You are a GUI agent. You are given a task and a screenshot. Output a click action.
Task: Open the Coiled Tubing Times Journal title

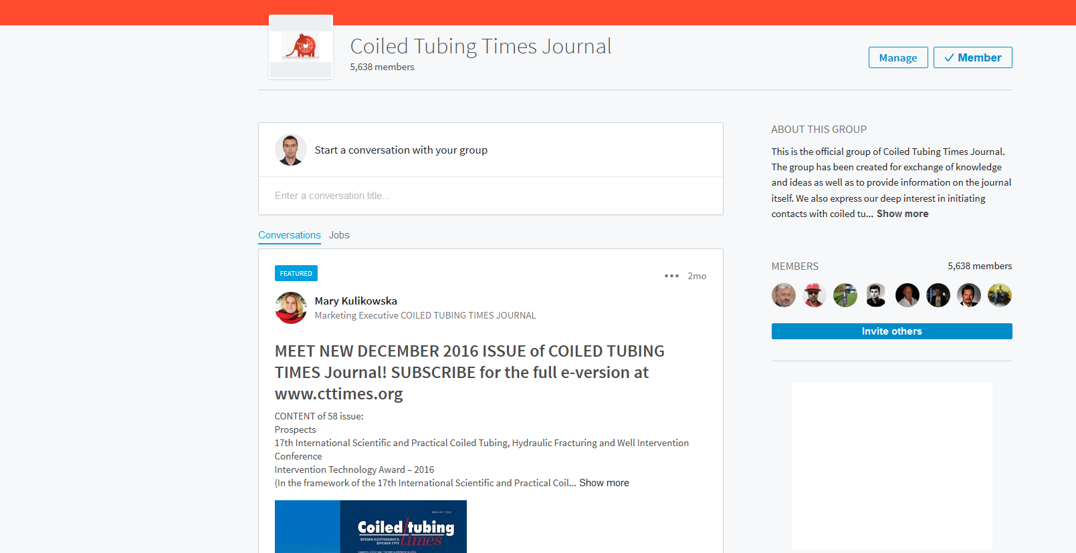tap(481, 46)
